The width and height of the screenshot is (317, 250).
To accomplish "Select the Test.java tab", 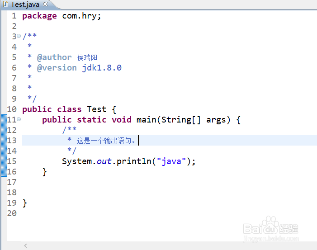I will point(26,4).
